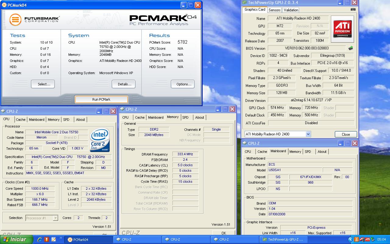This screenshot has width=390, height=244.
Task: Click the Intel Core 2 Duo logo
Action: [100, 140]
